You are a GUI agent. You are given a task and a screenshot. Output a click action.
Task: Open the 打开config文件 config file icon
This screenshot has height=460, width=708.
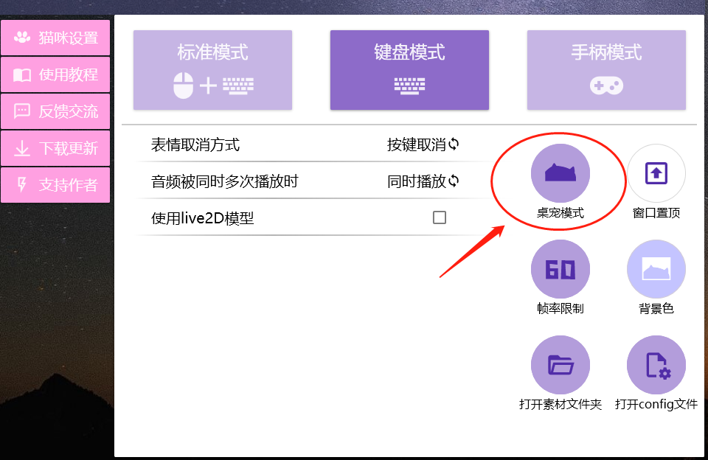tap(656, 363)
